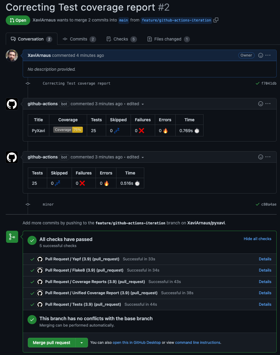
Task: Add emoji reaction to XaviArnaus comment
Action: pyautogui.click(x=261, y=55)
